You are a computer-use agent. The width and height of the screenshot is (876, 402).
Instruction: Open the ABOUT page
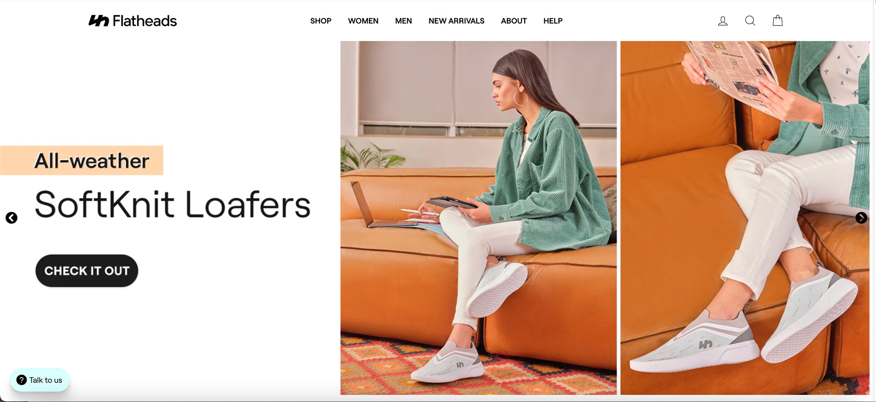point(514,21)
